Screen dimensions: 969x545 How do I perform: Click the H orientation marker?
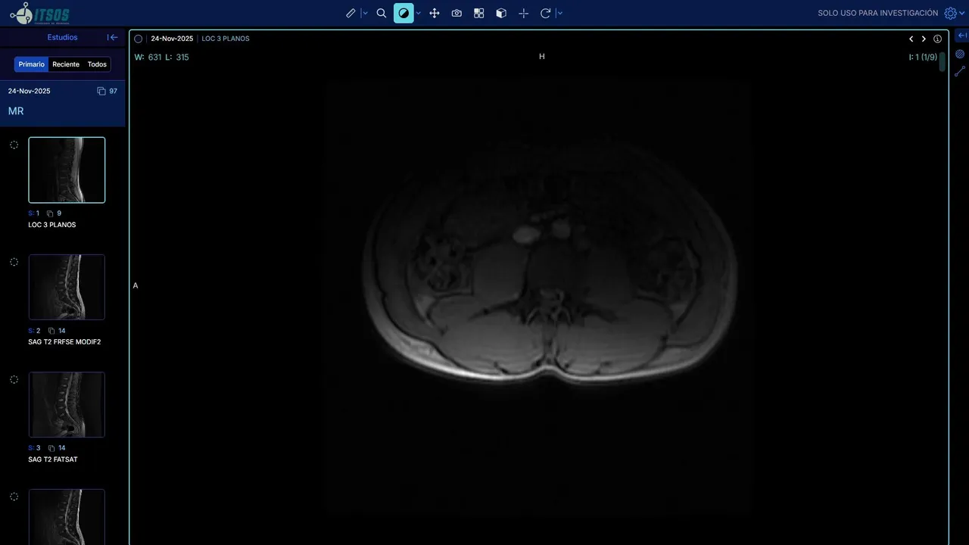pos(542,57)
